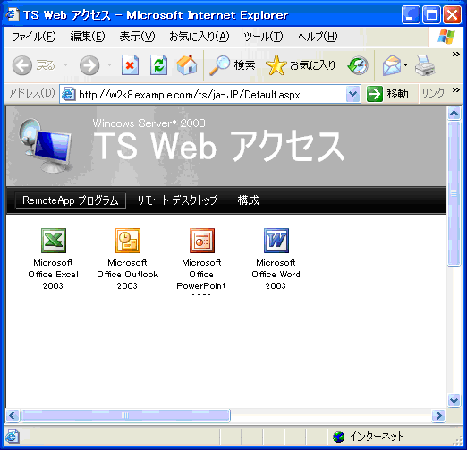Click the リンク toolbar label
The height and width of the screenshot is (450, 467).
[x=433, y=93]
